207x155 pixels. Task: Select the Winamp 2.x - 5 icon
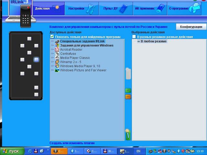coord(57,62)
